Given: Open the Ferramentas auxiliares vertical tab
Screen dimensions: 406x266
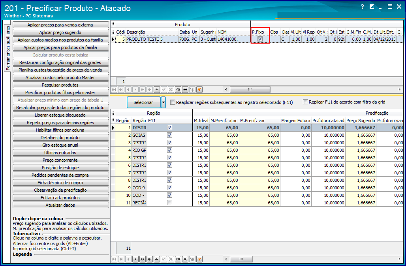Looking at the screenshot, I should [x=8, y=48].
